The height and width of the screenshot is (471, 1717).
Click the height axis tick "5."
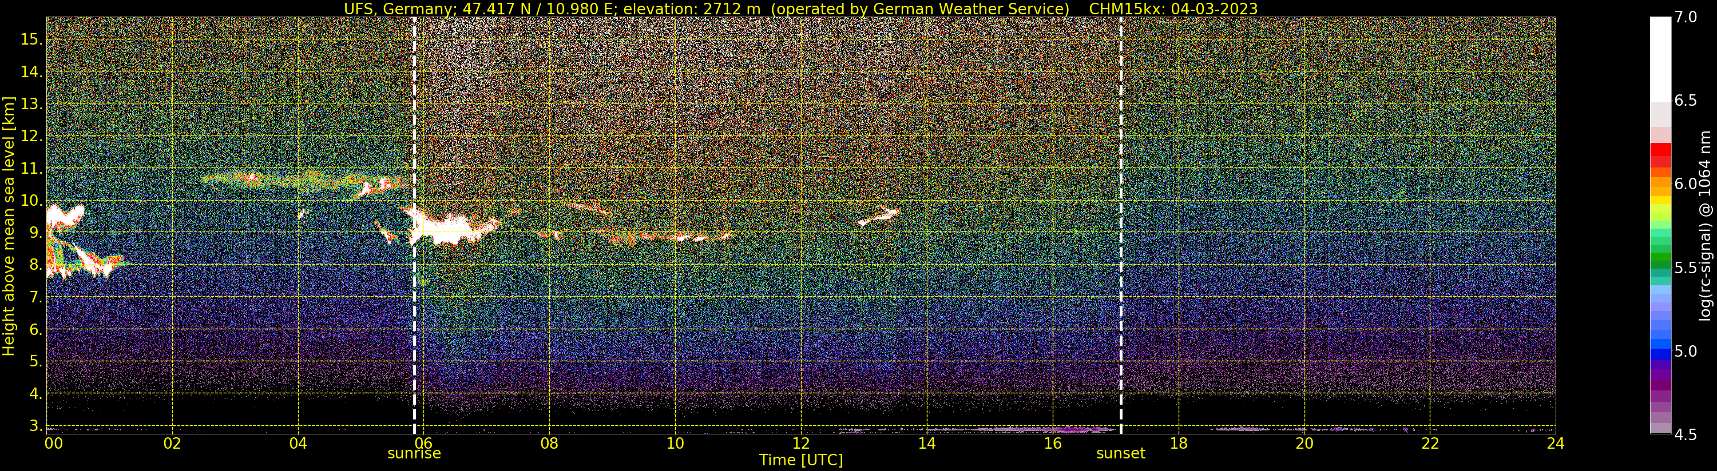[35, 361]
